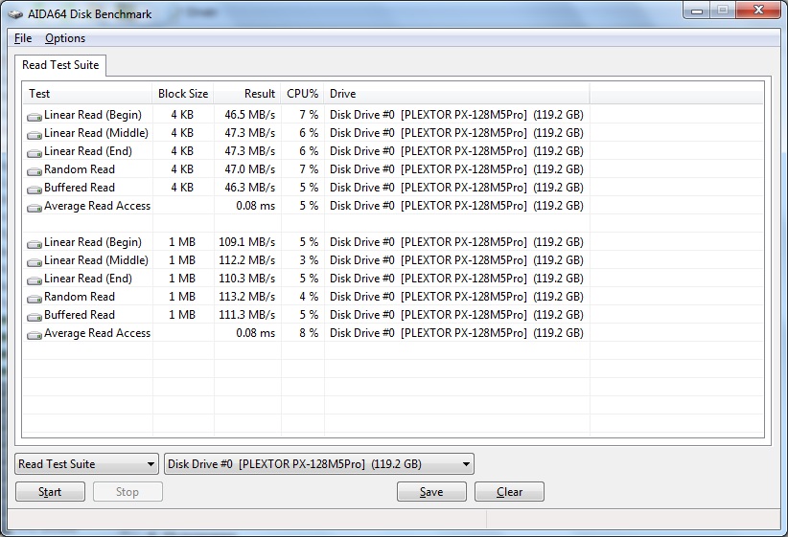Click disk icon of Linear Read (End) 1 MB row
Viewport: 788px width, 537px height.
[35, 280]
